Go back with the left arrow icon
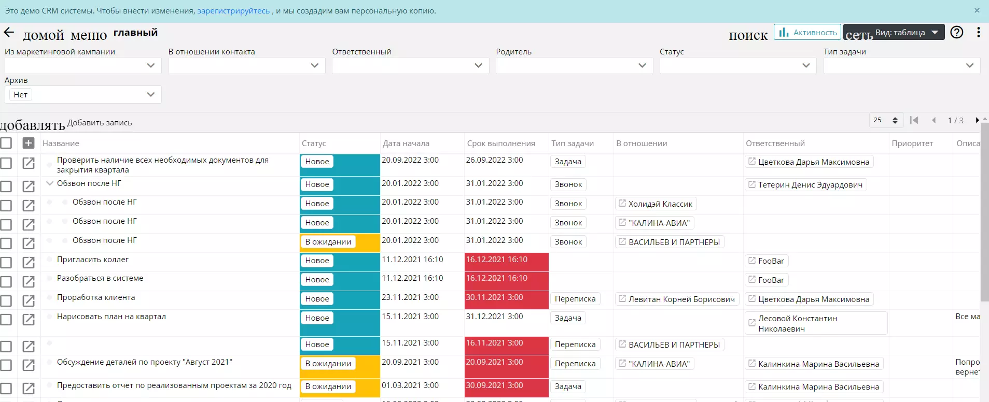The image size is (989, 402). coord(9,33)
